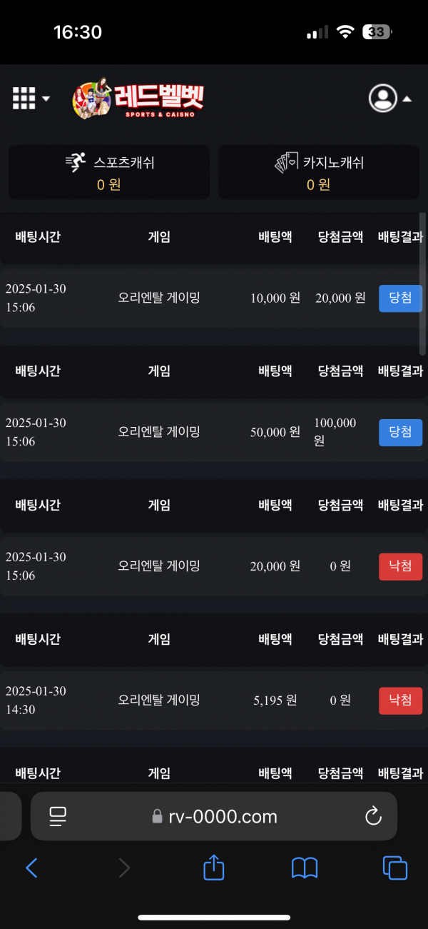The image size is (428, 929).
Task: Open the Safari share icon
Action: point(214,868)
